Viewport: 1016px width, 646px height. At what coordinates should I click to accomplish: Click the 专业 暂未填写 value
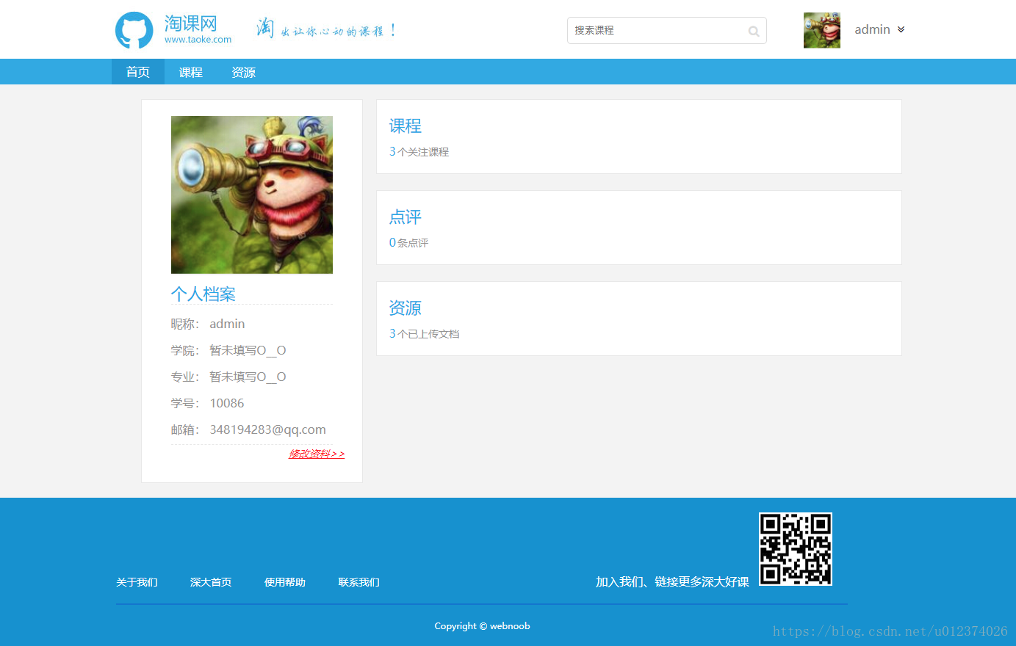coord(248,377)
